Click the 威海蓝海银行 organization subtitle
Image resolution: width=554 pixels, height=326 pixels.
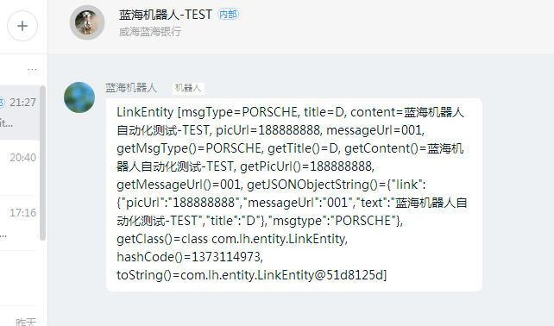point(150,32)
